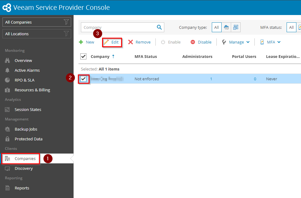Click the power icon beside Enable

coord(163,42)
